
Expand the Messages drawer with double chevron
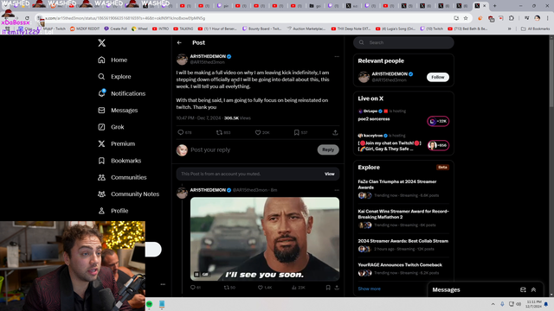coord(533,290)
